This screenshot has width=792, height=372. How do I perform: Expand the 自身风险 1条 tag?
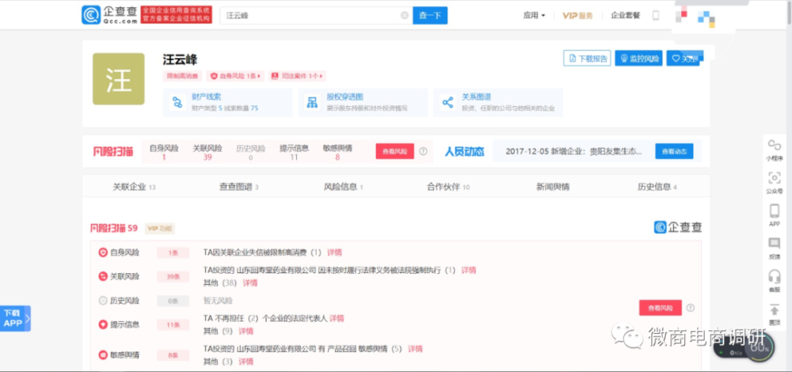(x=234, y=76)
